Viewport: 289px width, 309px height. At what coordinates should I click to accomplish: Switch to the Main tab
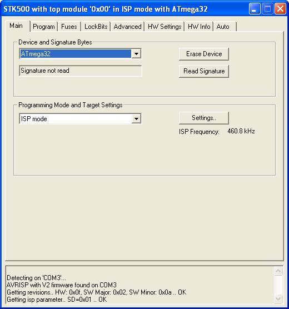(17, 26)
